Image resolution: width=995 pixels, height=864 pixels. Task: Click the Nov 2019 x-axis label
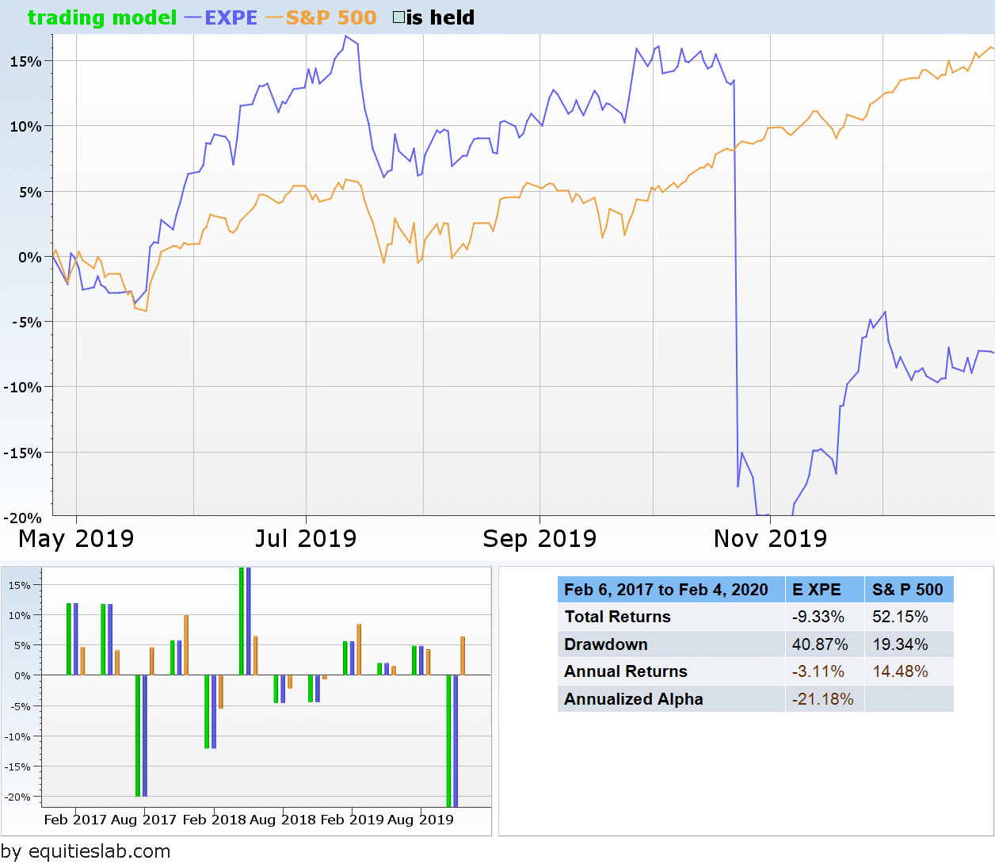tap(770, 539)
